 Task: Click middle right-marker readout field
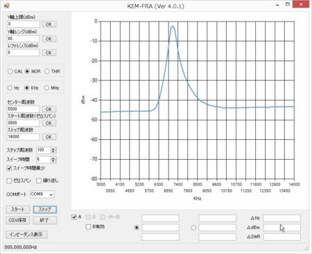pos(218,228)
